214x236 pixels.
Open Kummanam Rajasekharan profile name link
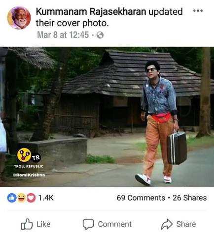[x=91, y=12]
